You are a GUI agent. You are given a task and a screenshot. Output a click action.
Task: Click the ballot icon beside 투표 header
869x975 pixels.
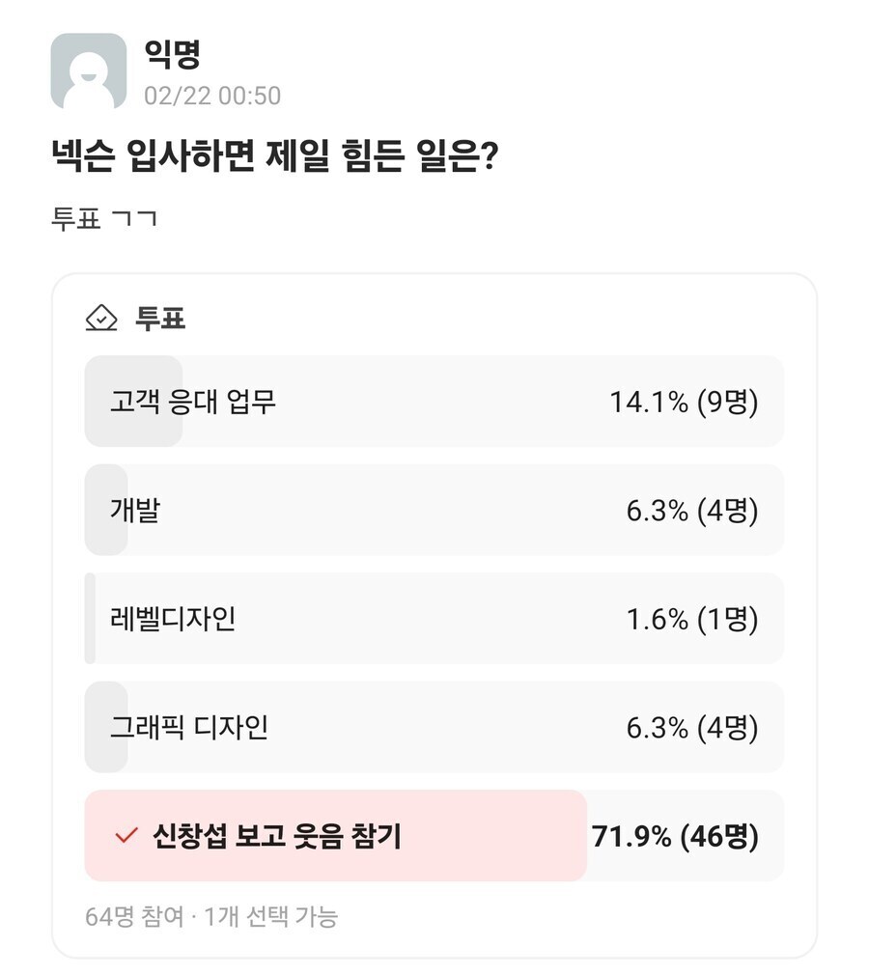pos(101,318)
